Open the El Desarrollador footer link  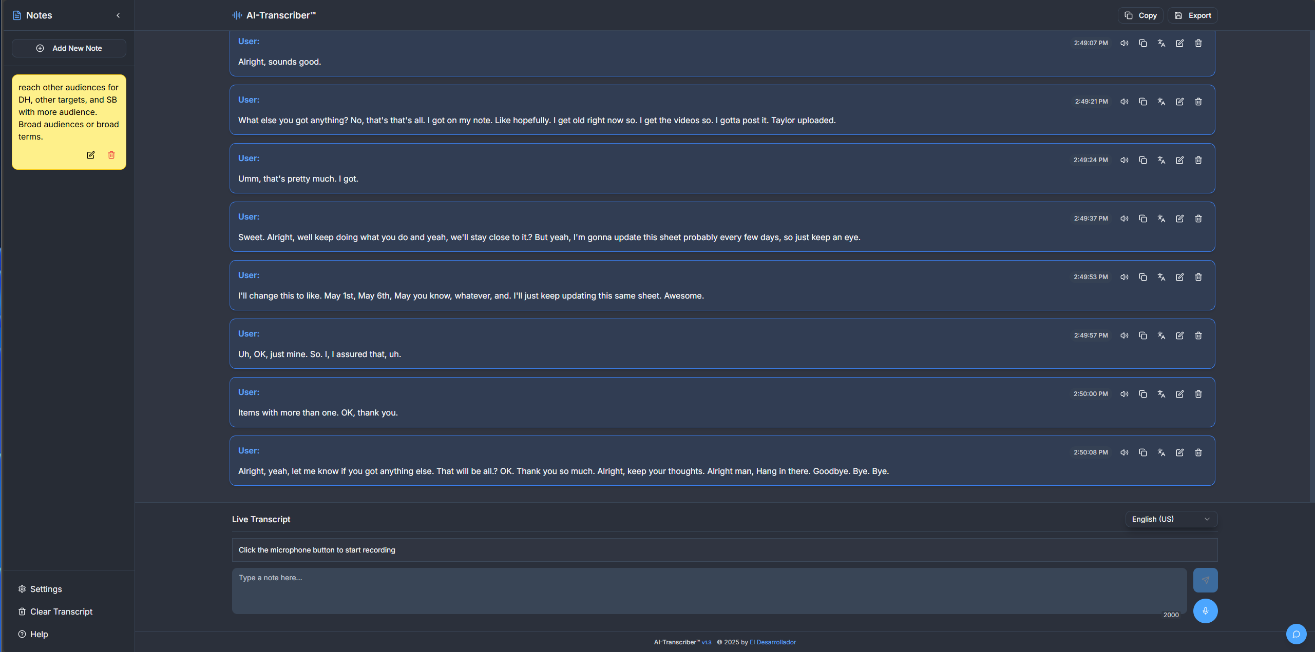point(772,642)
